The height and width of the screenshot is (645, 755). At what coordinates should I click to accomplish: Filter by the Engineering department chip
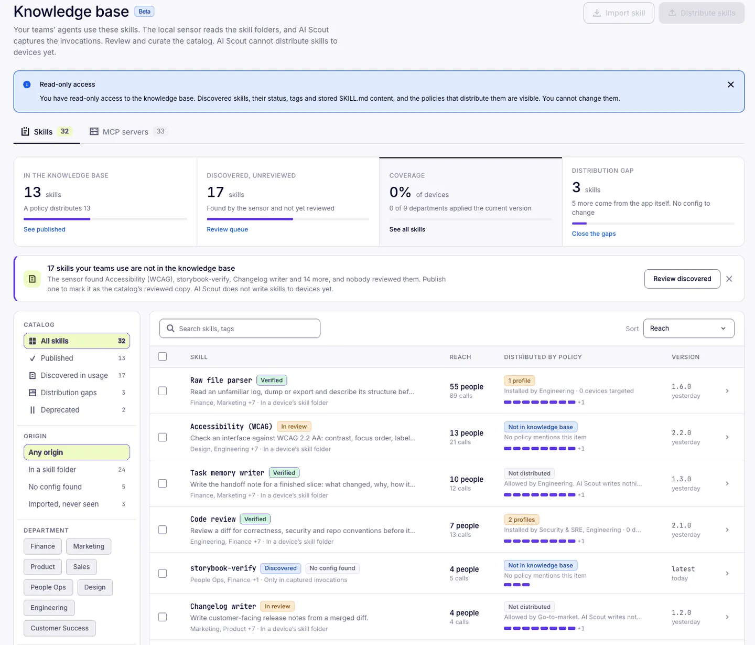click(x=49, y=608)
